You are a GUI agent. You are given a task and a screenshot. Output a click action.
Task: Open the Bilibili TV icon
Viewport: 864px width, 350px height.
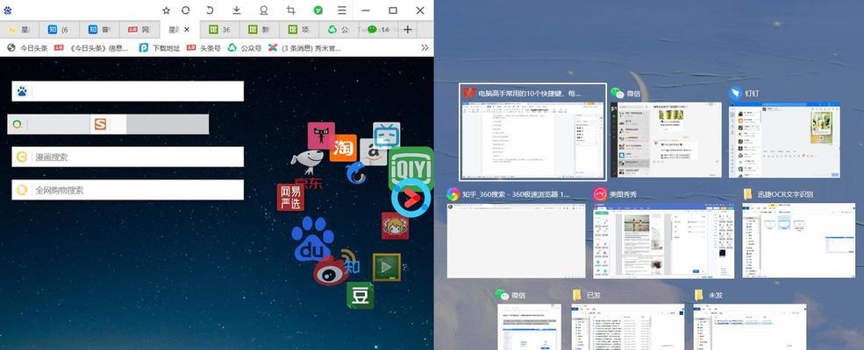click(x=386, y=135)
